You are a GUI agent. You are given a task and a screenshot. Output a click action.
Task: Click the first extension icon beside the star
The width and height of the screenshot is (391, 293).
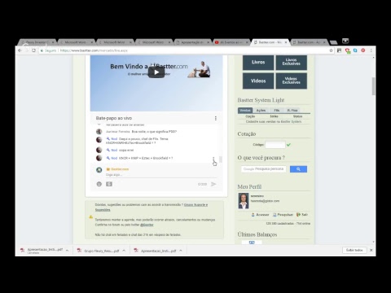click(339, 50)
